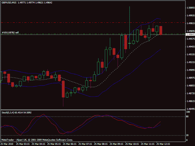Screen dimensions: 195x146
Task: Click the 1.48975 price axis label
Action: (191, 78)
